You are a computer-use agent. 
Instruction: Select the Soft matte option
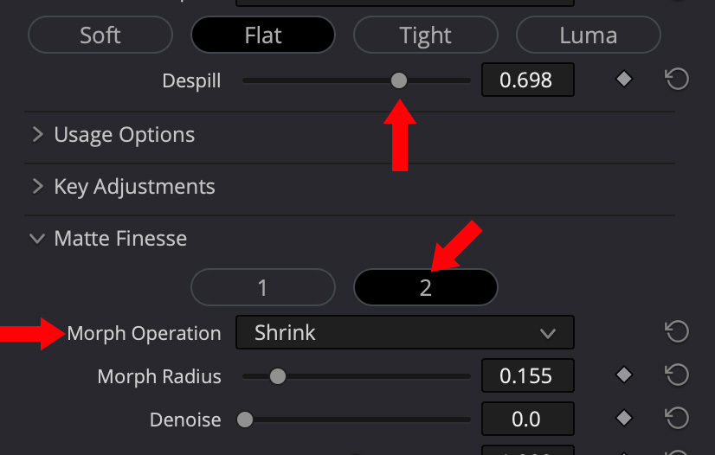click(x=100, y=35)
